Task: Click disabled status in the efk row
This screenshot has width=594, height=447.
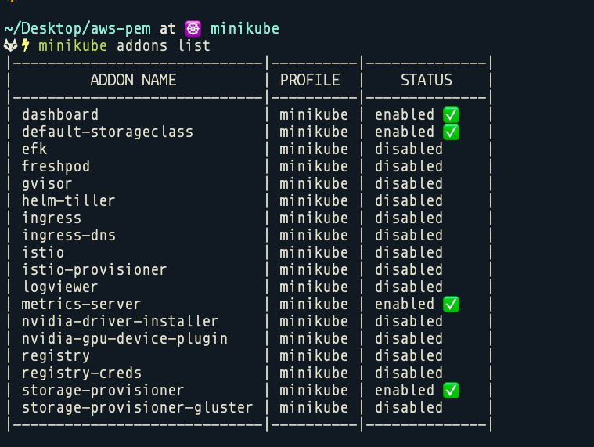Action: (409, 150)
